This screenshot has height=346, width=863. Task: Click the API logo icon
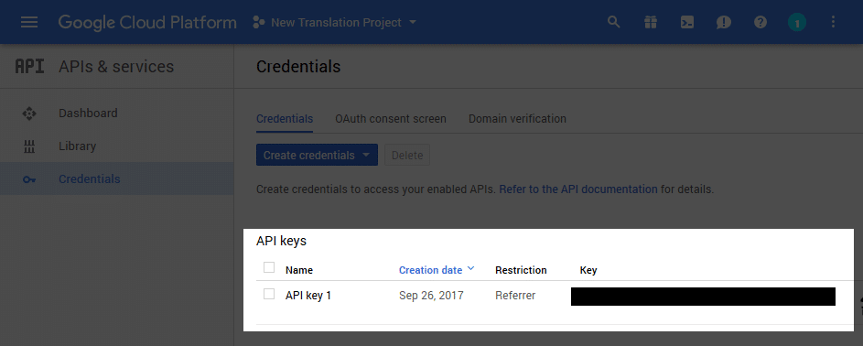[x=29, y=66]
